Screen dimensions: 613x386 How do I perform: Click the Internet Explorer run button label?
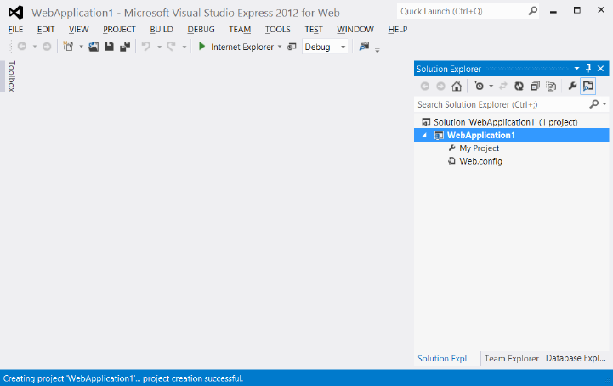[x=242, y=47]
